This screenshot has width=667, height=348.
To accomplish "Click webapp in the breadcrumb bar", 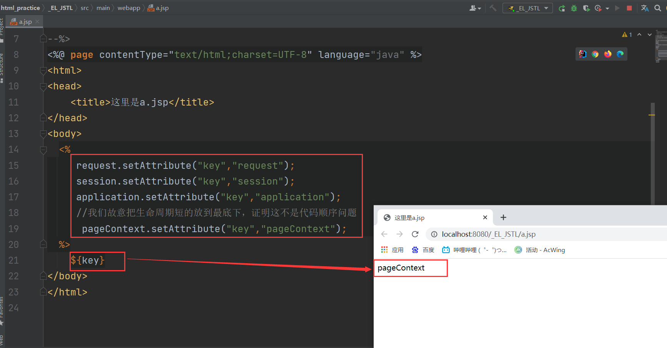I will pyautogui.click(x=129, y=8).
